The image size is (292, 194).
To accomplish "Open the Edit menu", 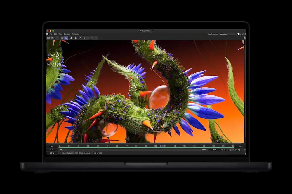I will 55,34.
